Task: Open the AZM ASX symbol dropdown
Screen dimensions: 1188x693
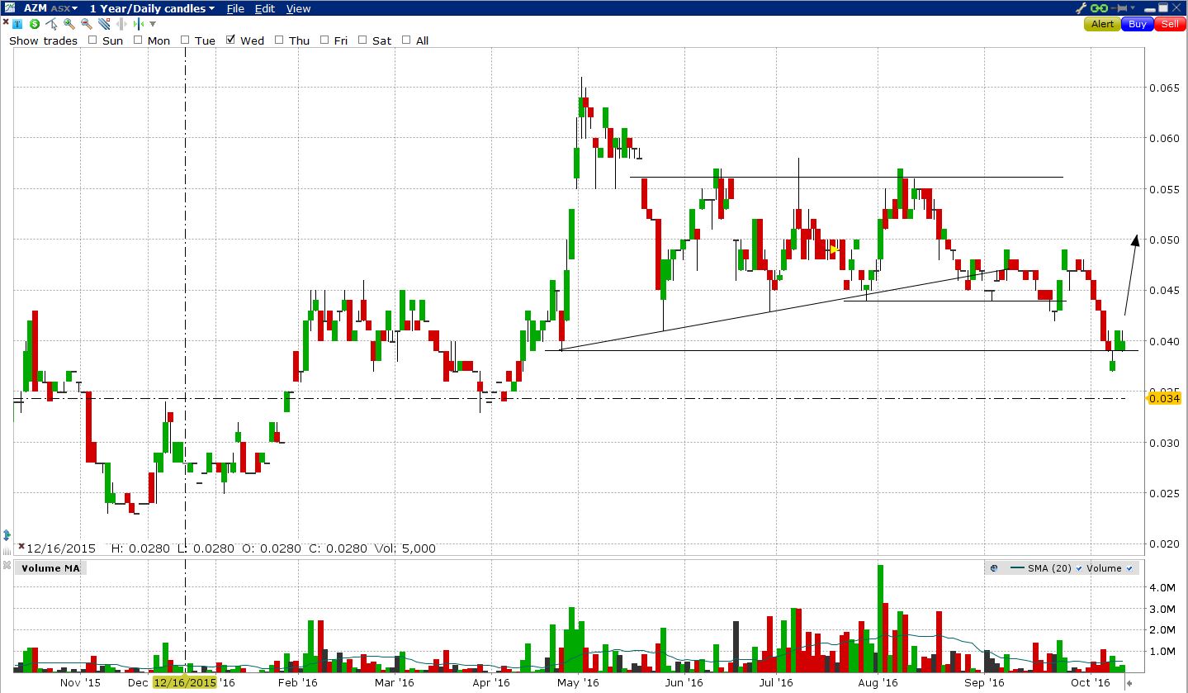Action: click(50, 8)
